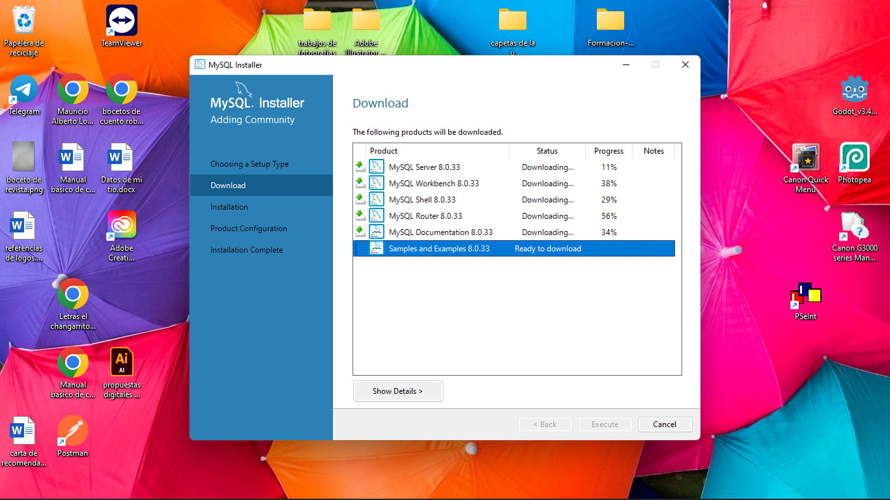Screen dimensions: 890x500
Task: Click the Ready to download status
Action: (x=548, y=249)
